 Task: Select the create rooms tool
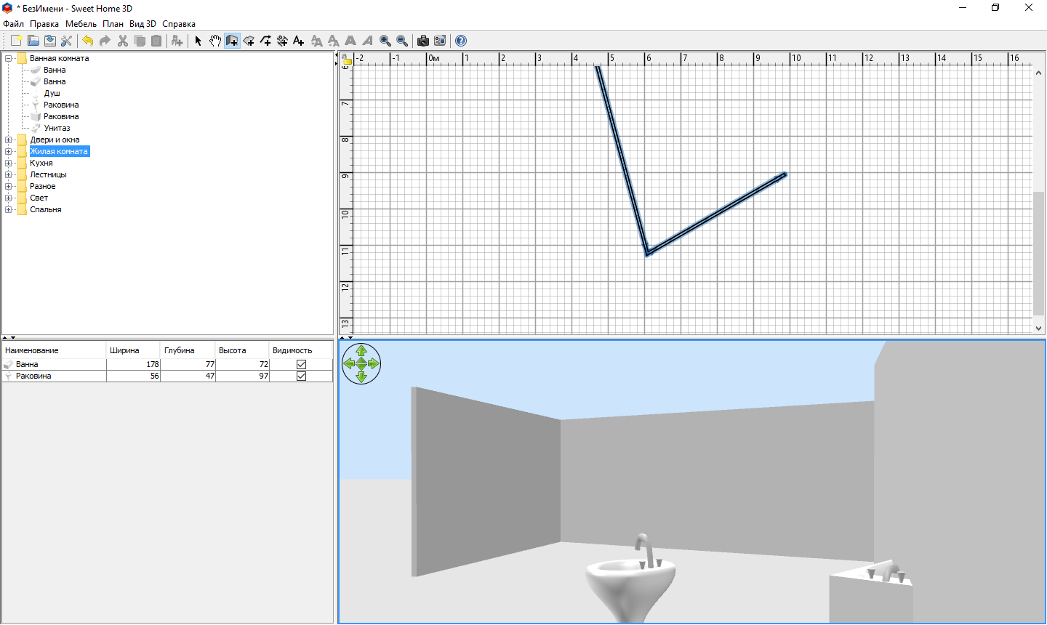pyautogui.click(x=249, y=41)
